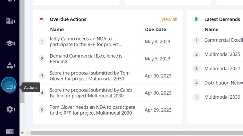Open the building/companies sidebar icon
The image size is (243, 136).
pyautogui.click(x=10, y=21)
